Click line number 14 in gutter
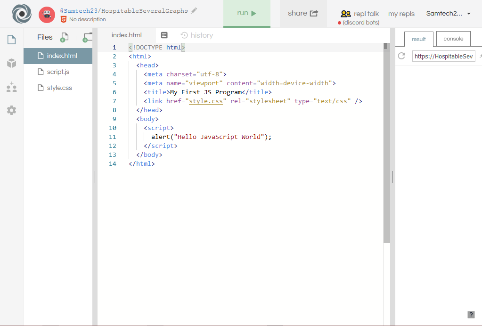 (113, 164)
